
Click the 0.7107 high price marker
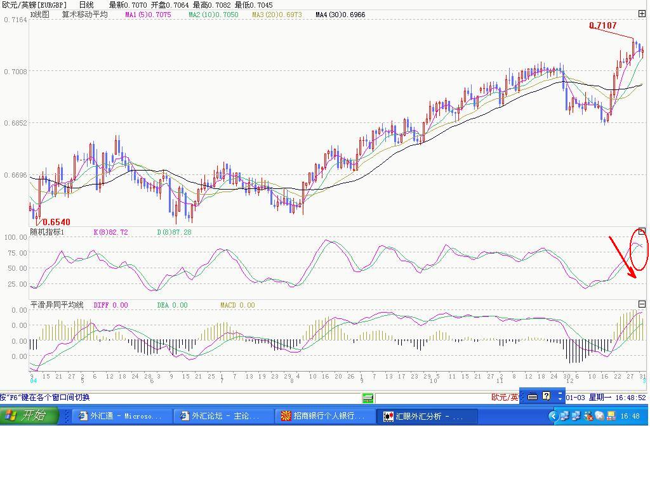pos(602,26)
